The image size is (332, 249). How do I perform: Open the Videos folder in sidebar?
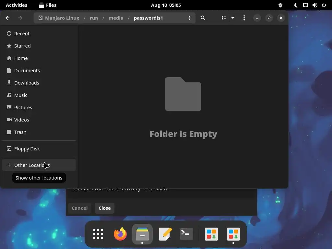pos(39,120)
